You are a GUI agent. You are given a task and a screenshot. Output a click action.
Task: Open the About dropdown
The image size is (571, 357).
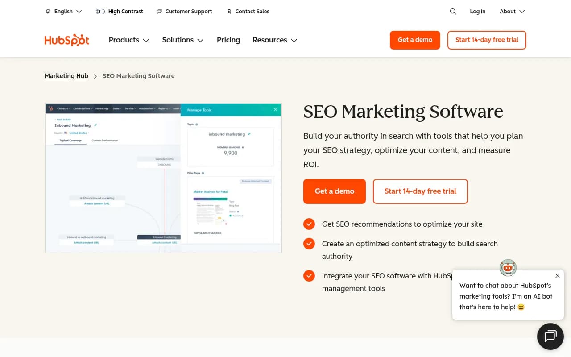point(511,11)
